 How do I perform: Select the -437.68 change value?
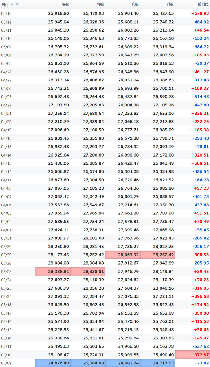pyautogui.click(x=201, y=205)
